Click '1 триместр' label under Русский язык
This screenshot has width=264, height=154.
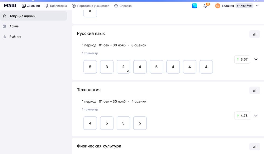pyautogui.click(x=90, y=53)
